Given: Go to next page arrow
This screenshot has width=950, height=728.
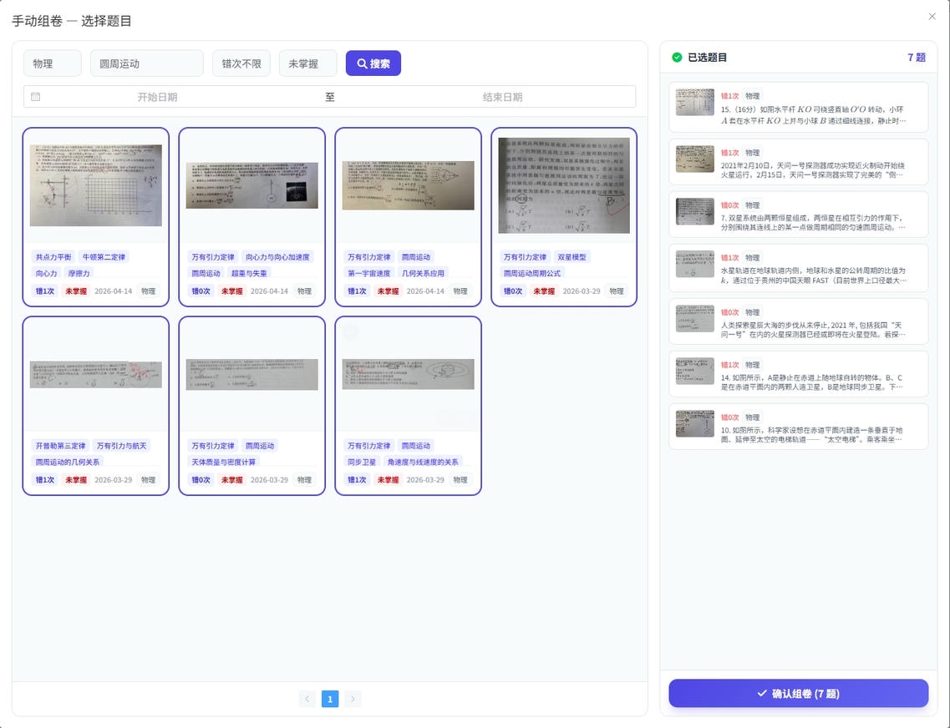Looking at the screenshot, I should point(353,699).
